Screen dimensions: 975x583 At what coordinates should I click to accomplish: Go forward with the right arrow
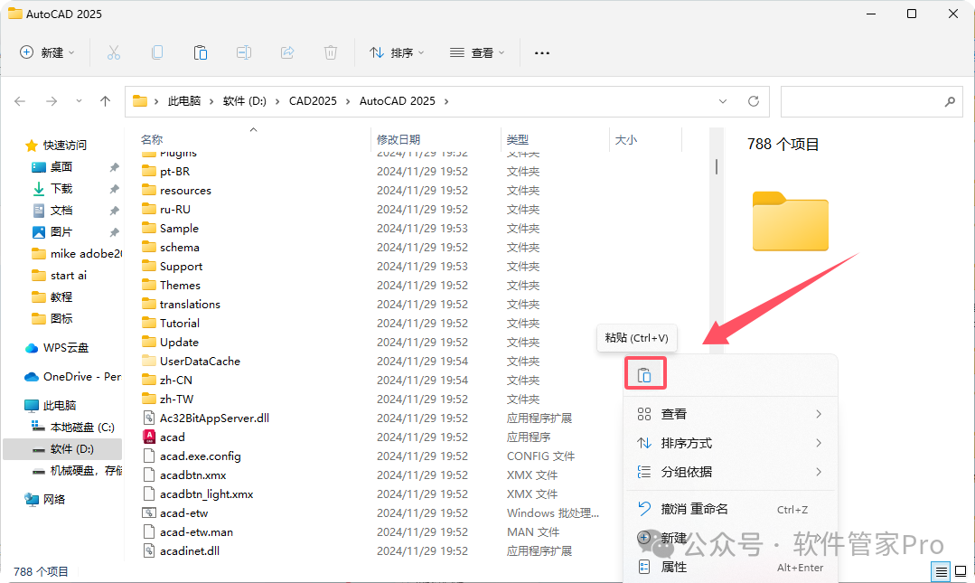[52, 101]
